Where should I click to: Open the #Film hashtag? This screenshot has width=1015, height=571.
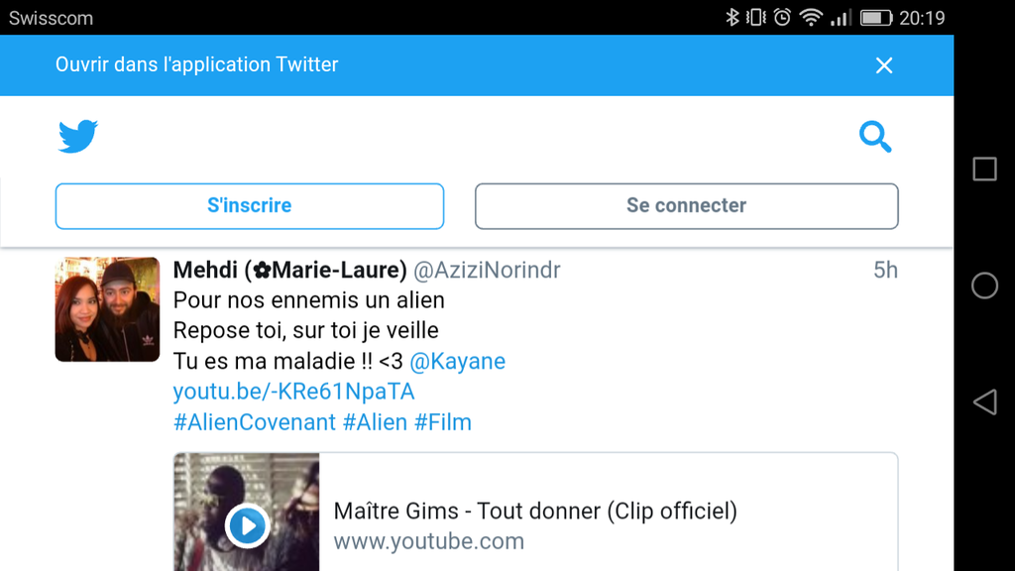[442, 422]
